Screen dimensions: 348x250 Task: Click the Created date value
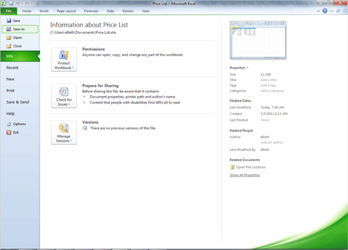[274, 114]
